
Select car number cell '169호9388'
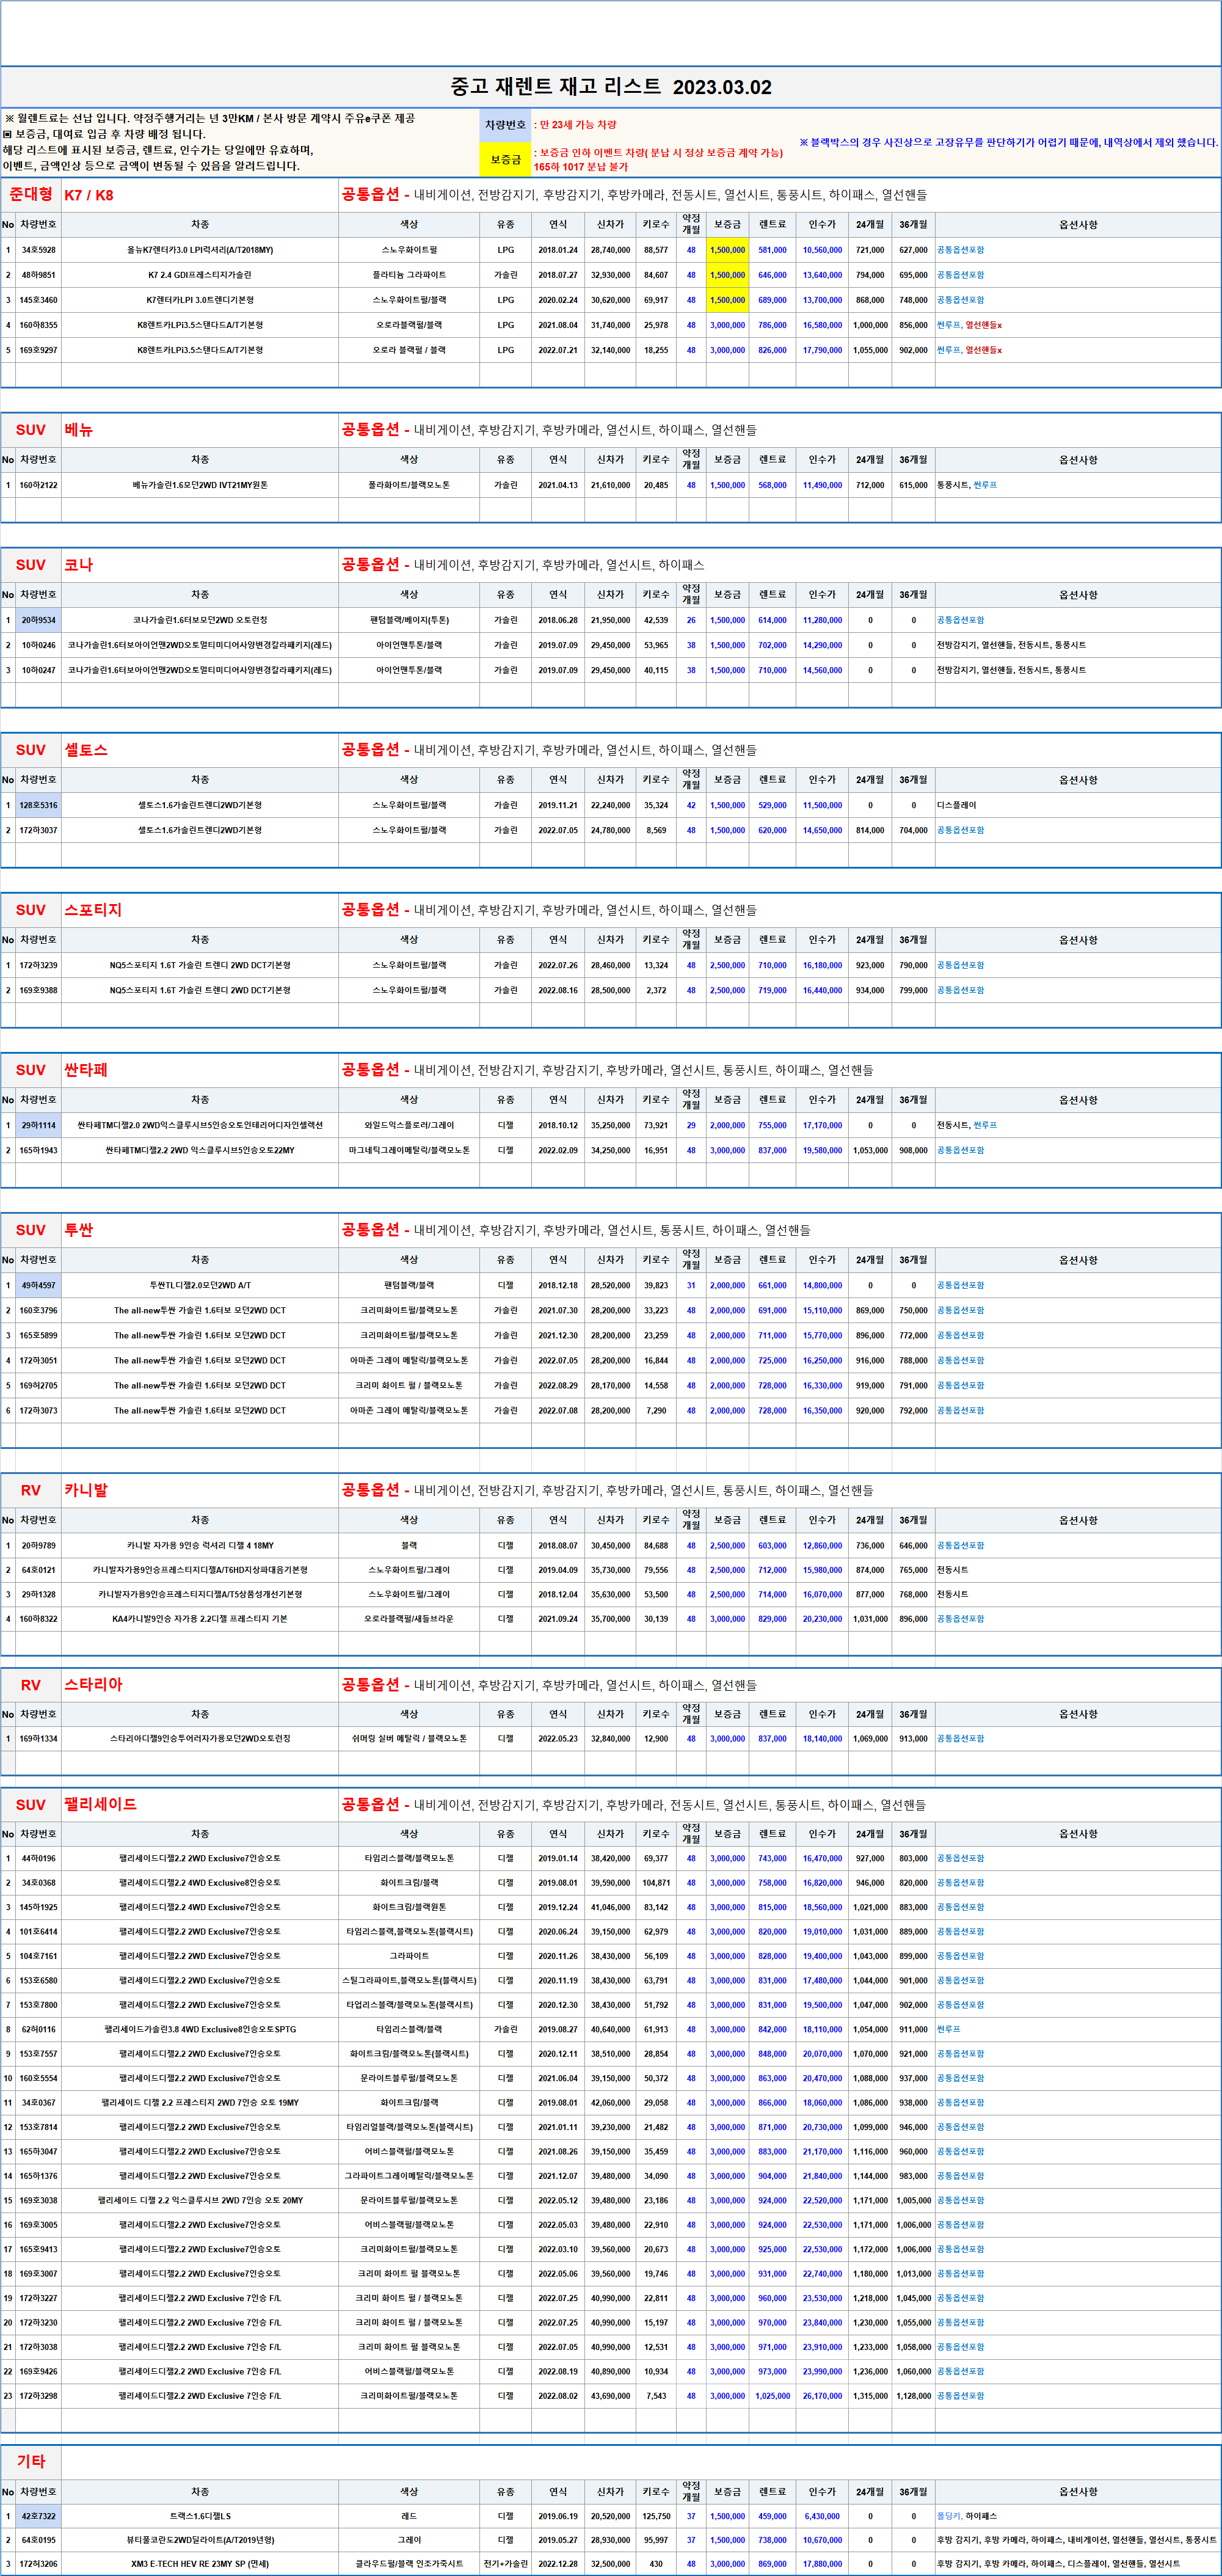[39, 990]
